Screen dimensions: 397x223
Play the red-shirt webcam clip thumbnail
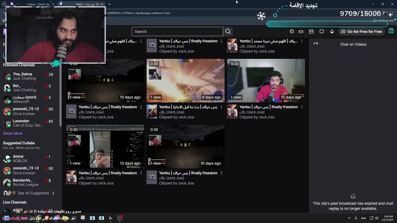pyautogui.click(x=266, y=81)
